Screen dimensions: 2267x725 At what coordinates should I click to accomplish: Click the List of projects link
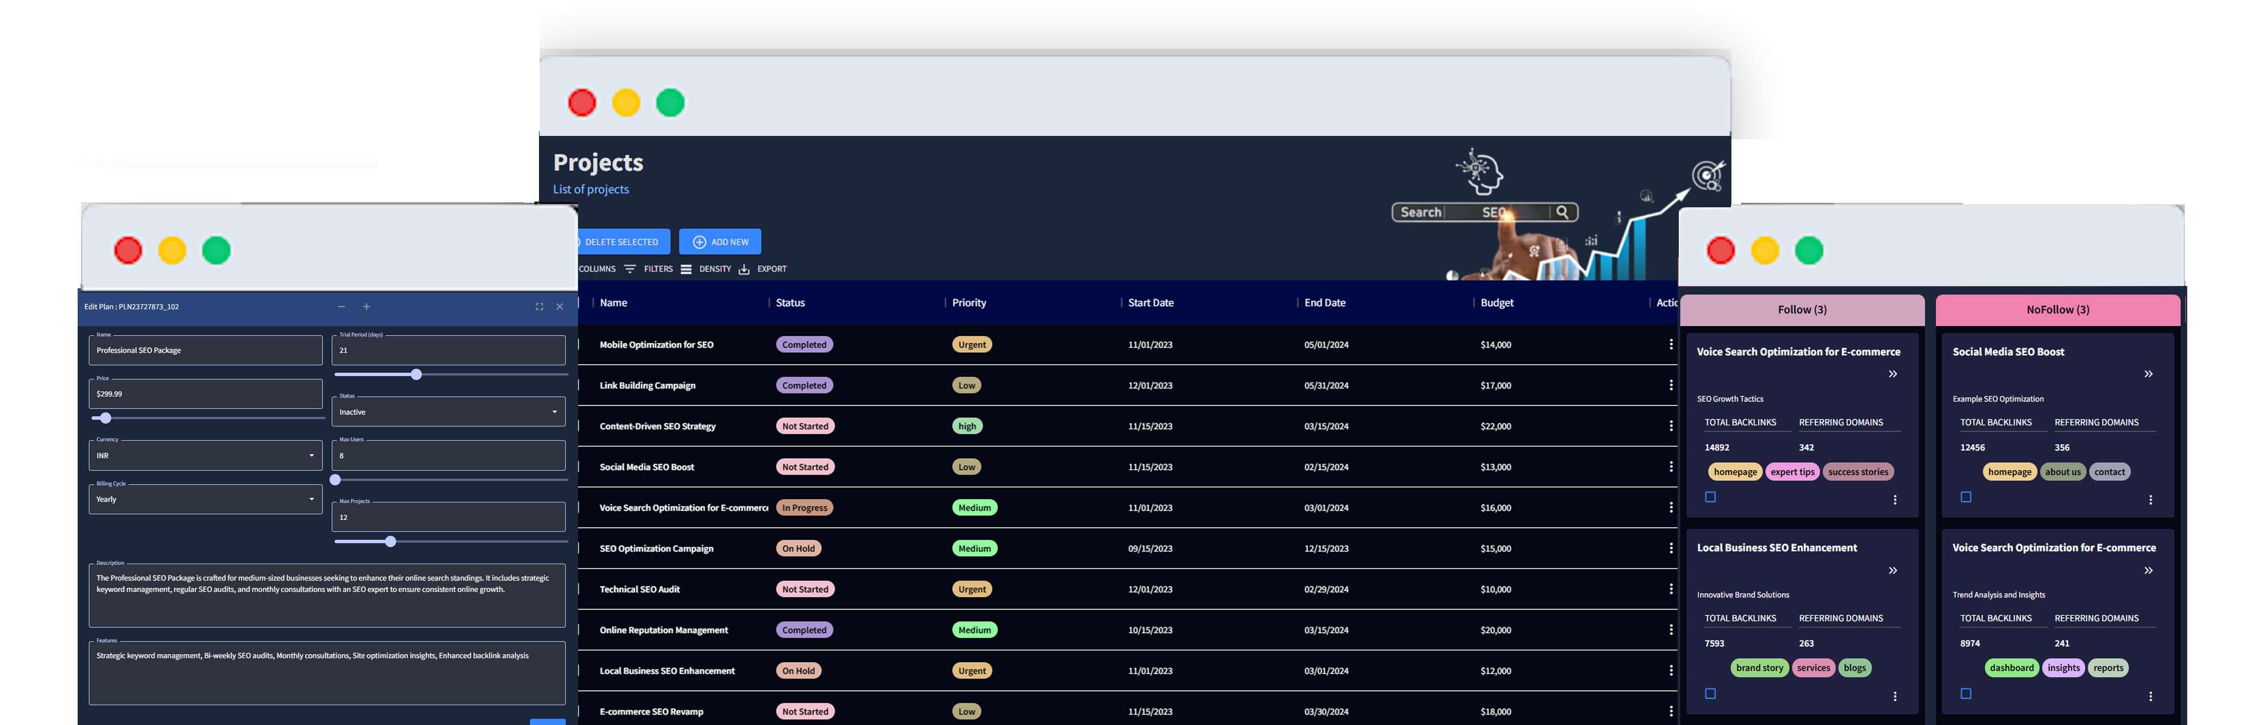591,189
